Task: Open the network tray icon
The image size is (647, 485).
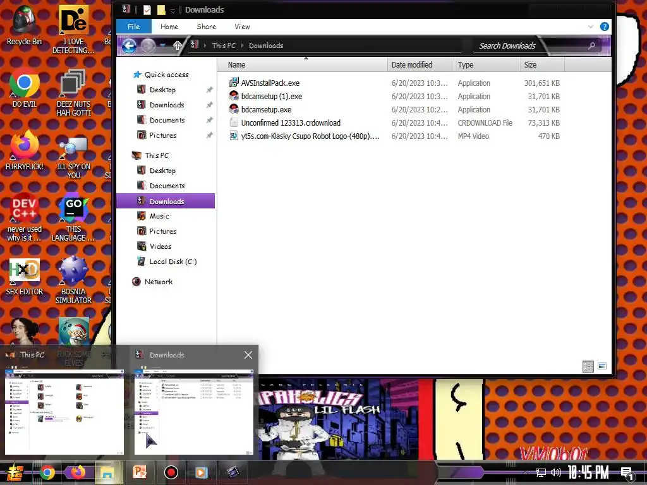Action: 541,472
